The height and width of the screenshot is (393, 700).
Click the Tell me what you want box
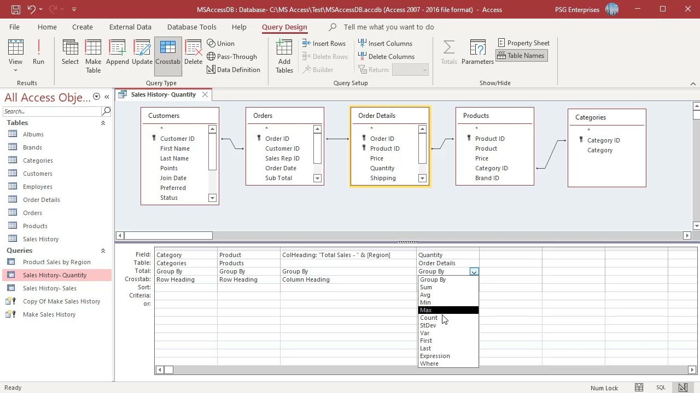388,27
